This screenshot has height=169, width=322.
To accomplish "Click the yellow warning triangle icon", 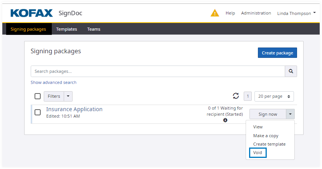I will [x=215, y=13].
